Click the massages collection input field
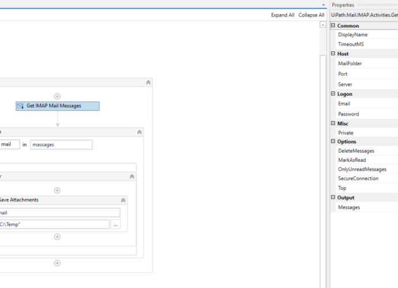This screenshot has height=288, width=398. pyautogui.click(x=61, y=145)
